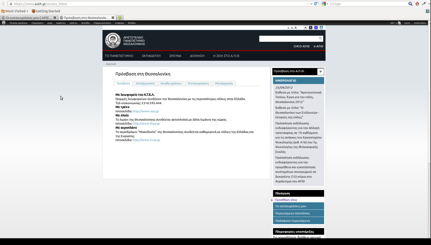The height and width of the screenshot is (245, 431).
Task: Expand the 'Πρόσβαση στο Α.Π.Θ.' dropdown arrow
Action: [x=321, y=71]
